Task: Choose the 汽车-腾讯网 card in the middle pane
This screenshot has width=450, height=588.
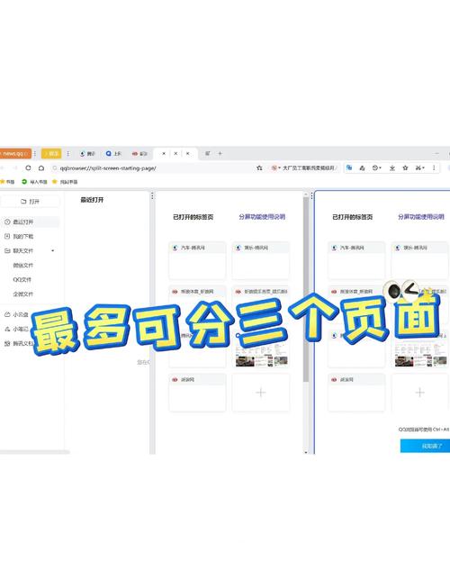Action: (x=197, y=260)
